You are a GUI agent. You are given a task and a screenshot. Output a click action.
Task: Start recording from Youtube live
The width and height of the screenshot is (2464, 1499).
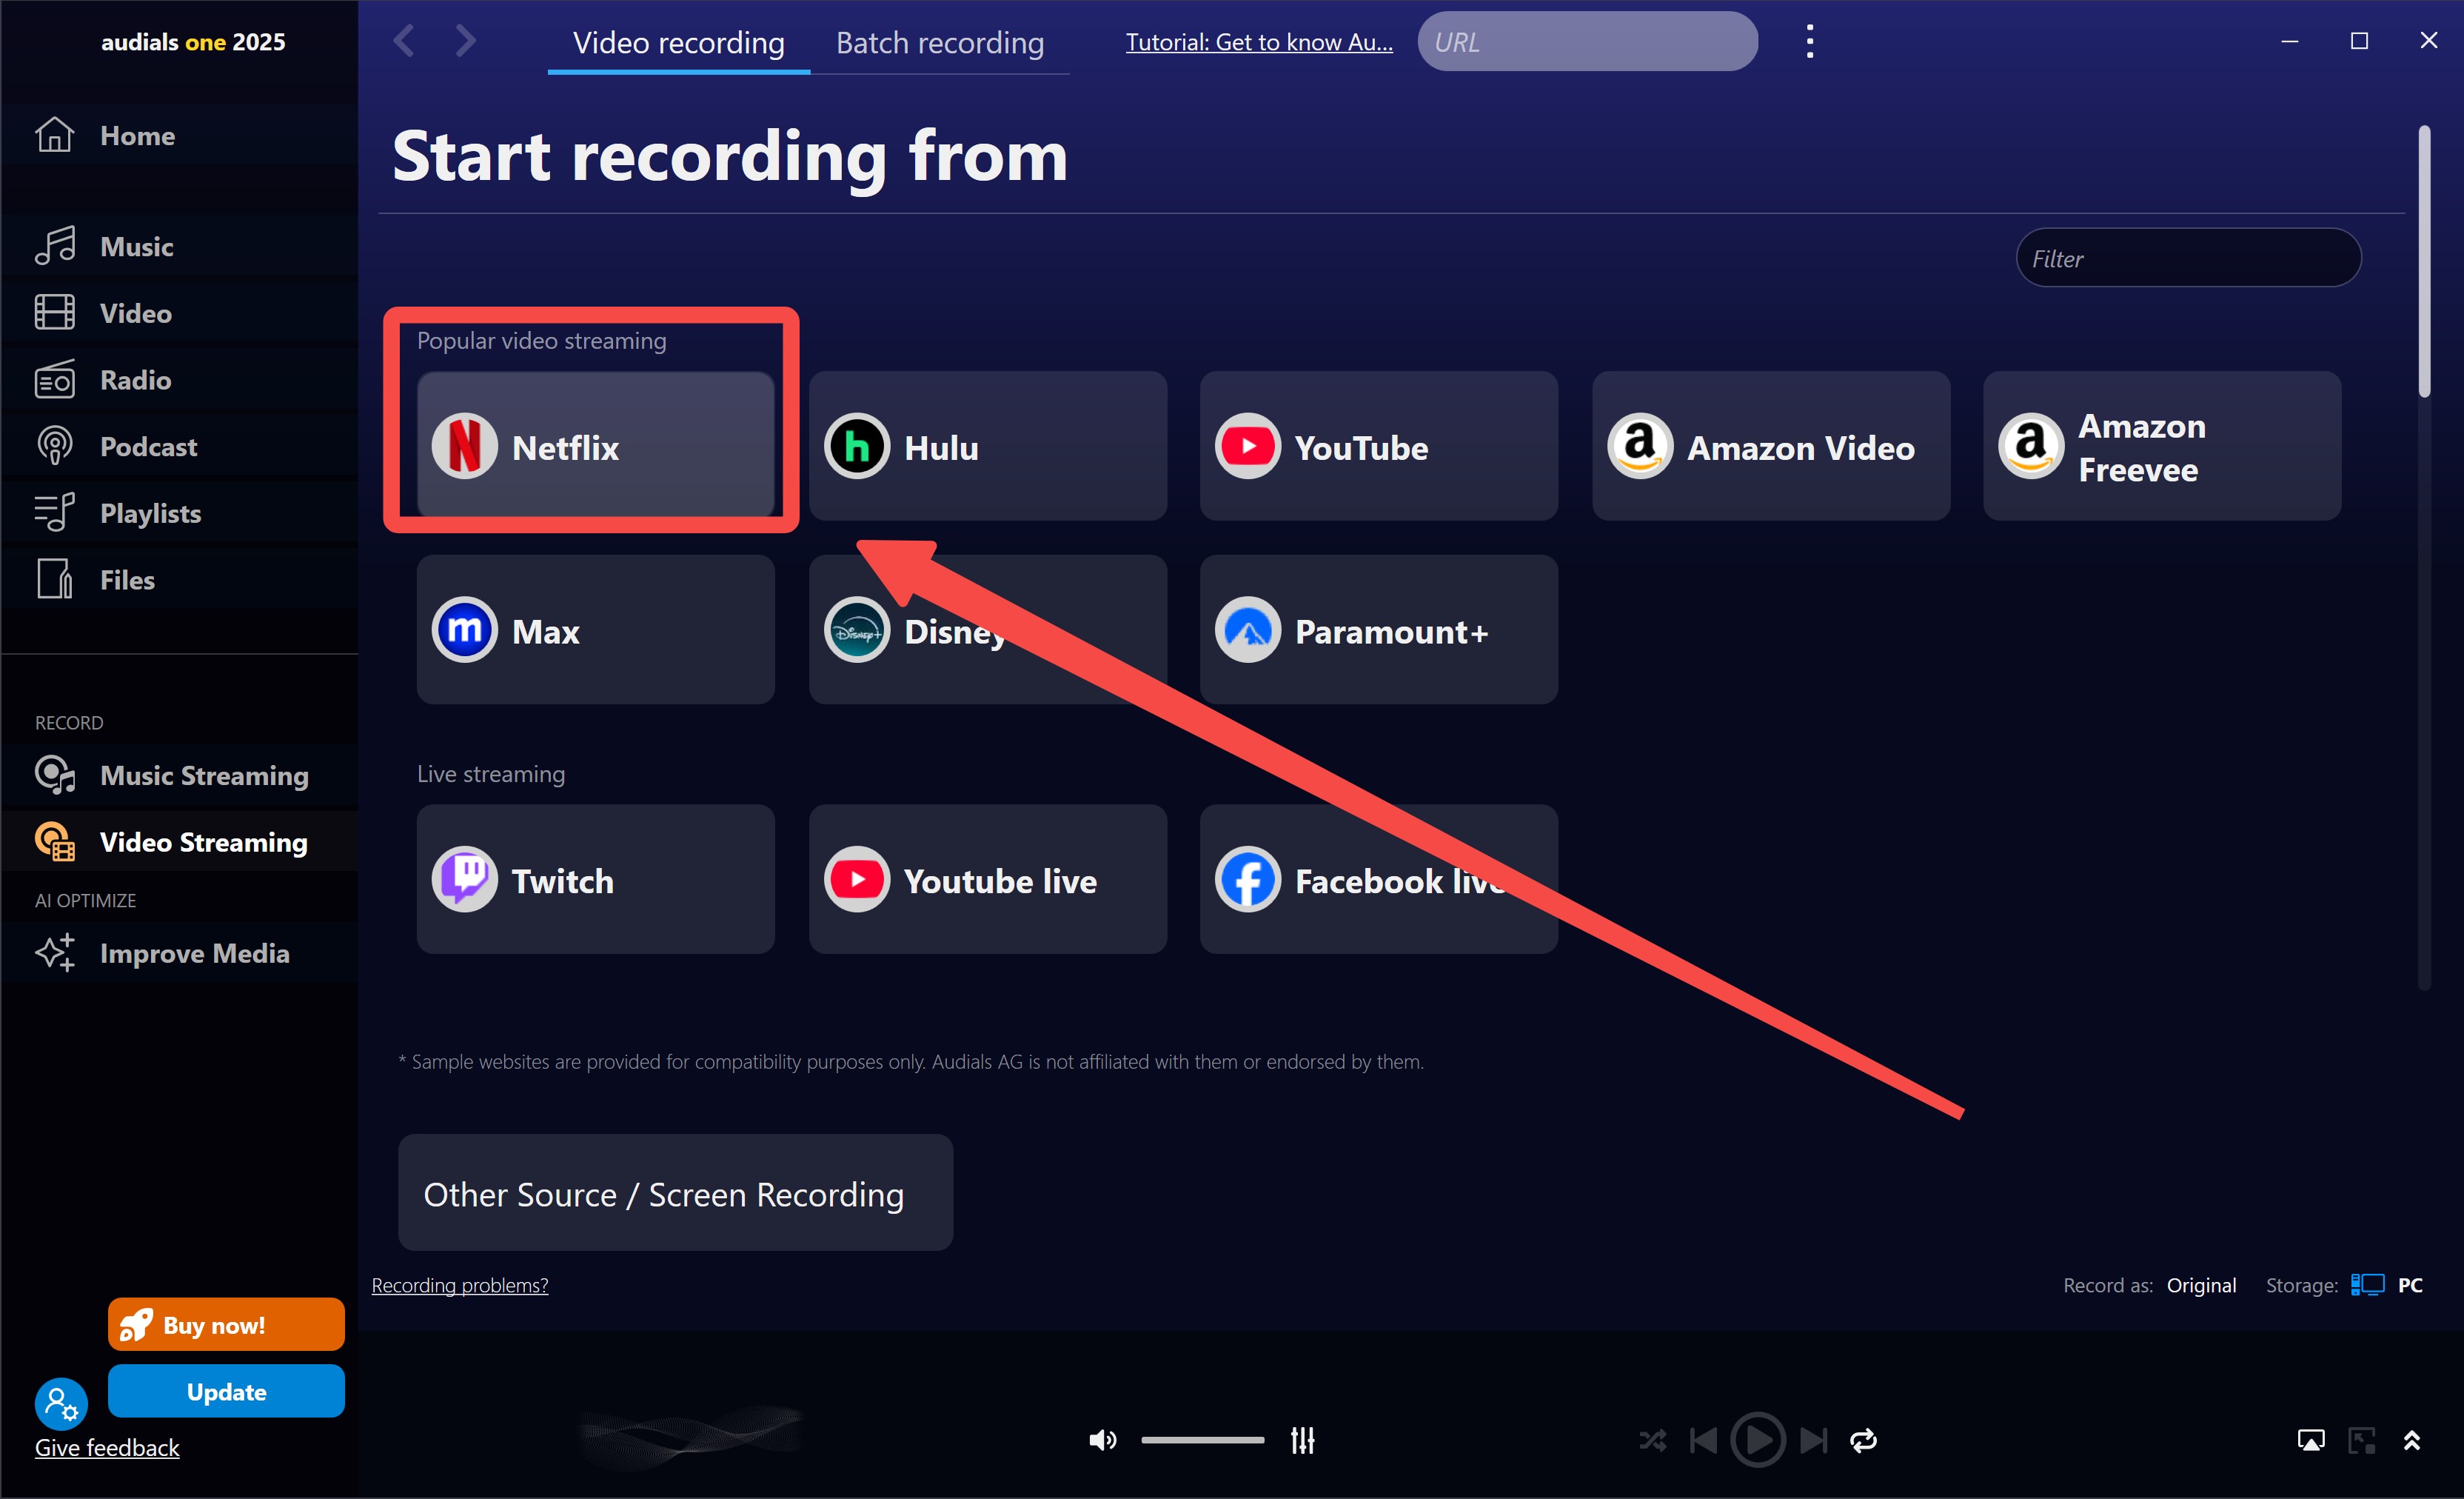pyautogui.click(x=987, y=879)
